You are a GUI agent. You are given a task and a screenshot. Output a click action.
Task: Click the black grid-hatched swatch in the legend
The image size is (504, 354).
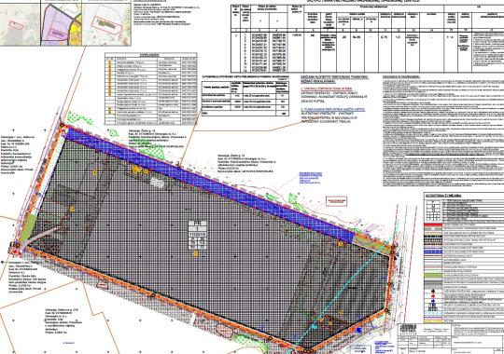(x=433, y=239)
